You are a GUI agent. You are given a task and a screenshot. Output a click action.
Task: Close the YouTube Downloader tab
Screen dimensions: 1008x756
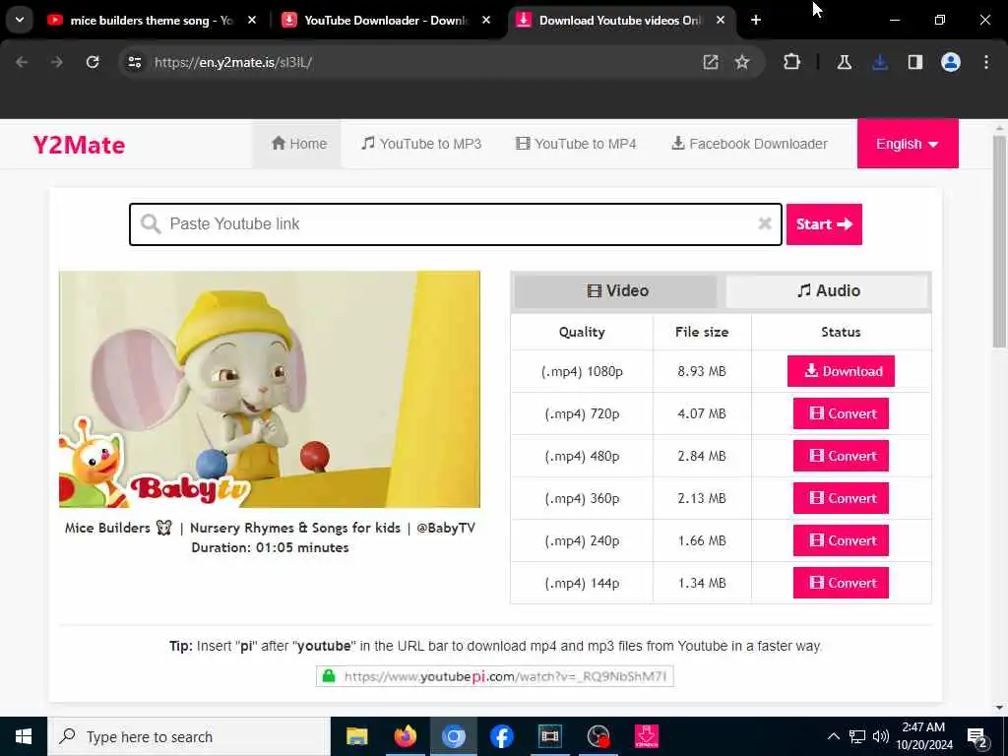pos(486,21)
